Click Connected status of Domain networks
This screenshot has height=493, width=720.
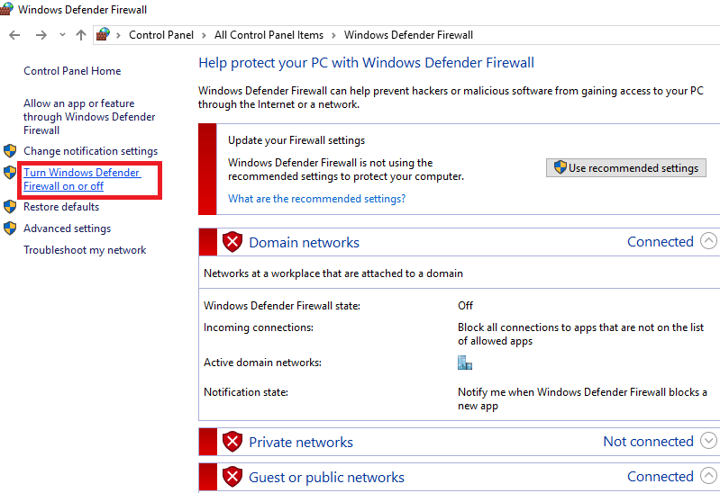tap(661, 242)
